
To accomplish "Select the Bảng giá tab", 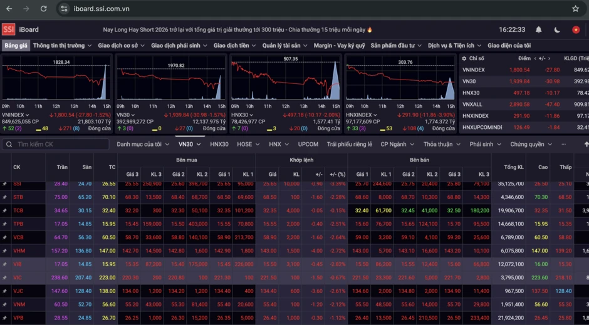I will tap(16, 46).
